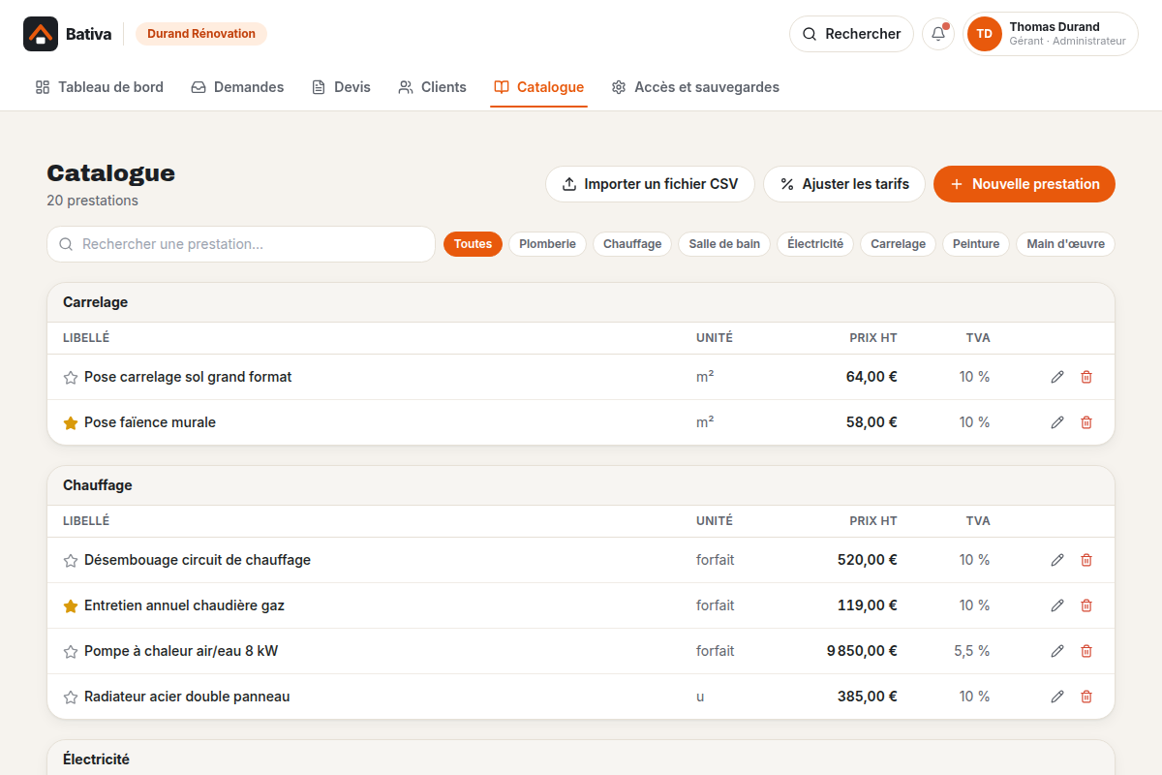Viewport: 1162px width, 775px height.
Task: Focus the Rechercher une prestation field
Action: pyautogui.click(x=241, y=244)
